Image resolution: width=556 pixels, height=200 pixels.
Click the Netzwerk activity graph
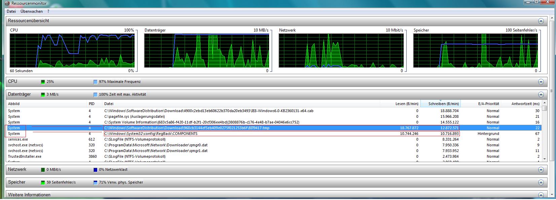coord(341,51)
